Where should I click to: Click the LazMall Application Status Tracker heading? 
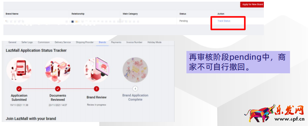pyautogui.click(x=36, y=50)
